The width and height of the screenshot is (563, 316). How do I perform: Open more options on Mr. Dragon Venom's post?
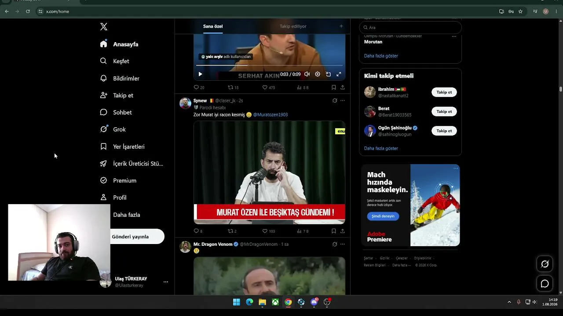[343, 244]
